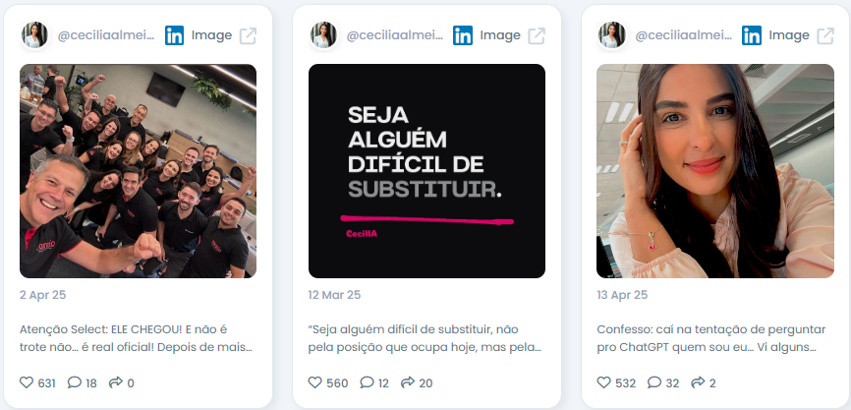Image resolution: width=851 pixels, height=410 pixels.
Task: Click the share icon showing 2 shares
Action: (x=698, y=382)
